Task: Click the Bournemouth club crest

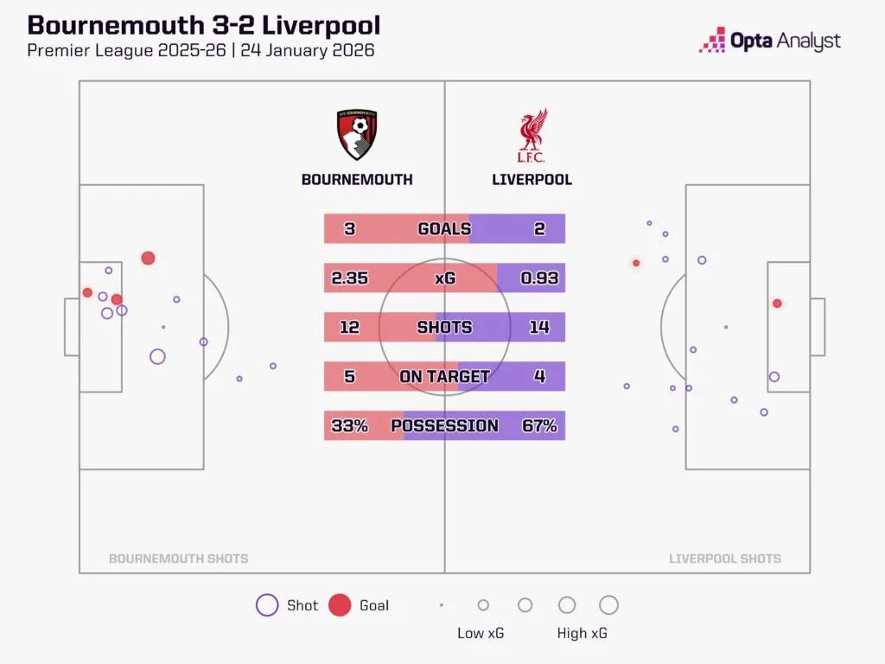Action: pyautogui.click(x=357, y=134)
